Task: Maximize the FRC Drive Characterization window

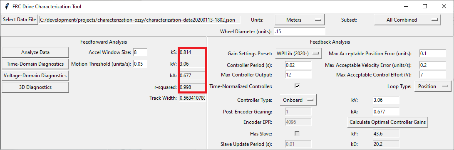Action: click(x=425, y=6)
